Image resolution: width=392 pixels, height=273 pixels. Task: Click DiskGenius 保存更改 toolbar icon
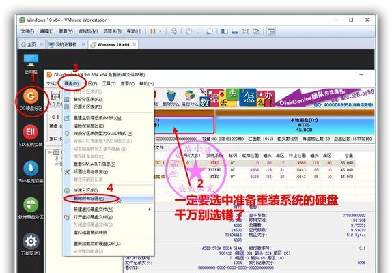click(55, 98)
